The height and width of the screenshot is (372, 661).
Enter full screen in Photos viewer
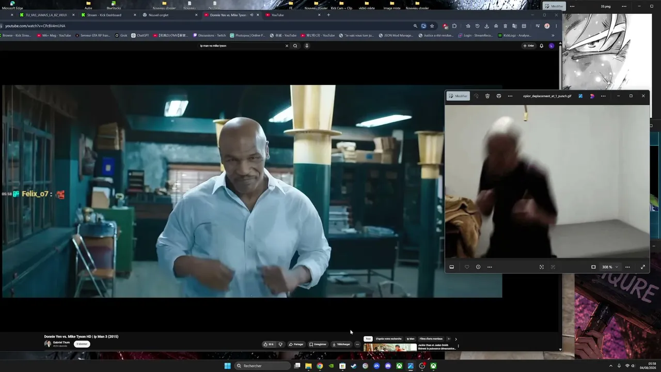pos(643,267)
